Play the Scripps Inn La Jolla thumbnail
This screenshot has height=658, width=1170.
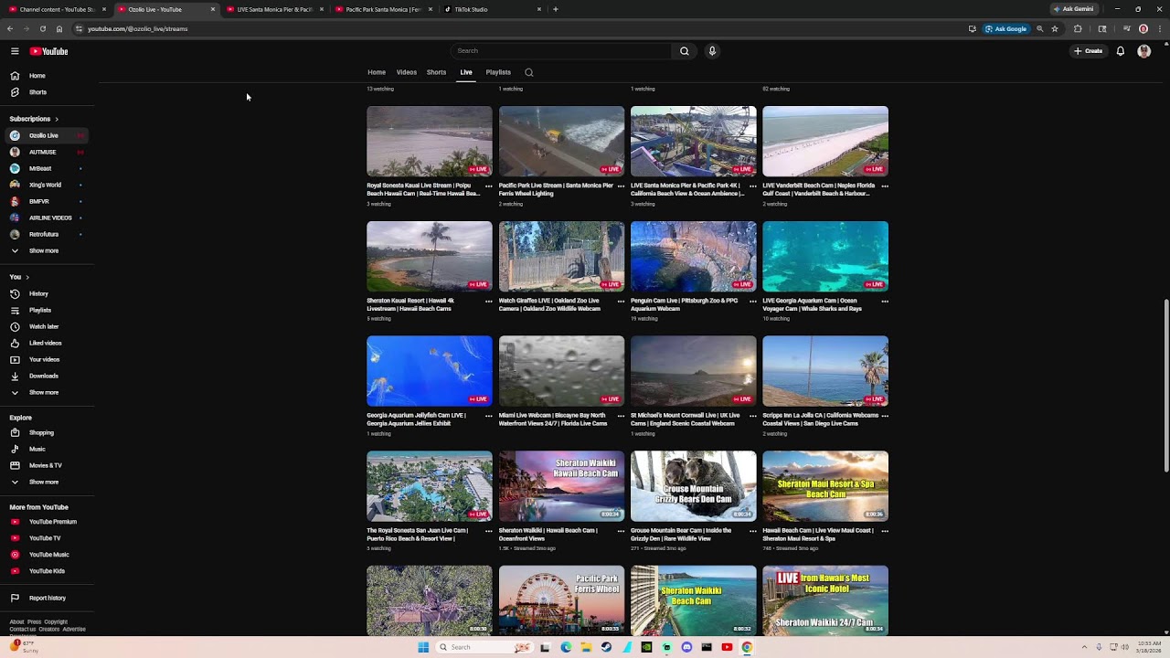tap(825, 371)
